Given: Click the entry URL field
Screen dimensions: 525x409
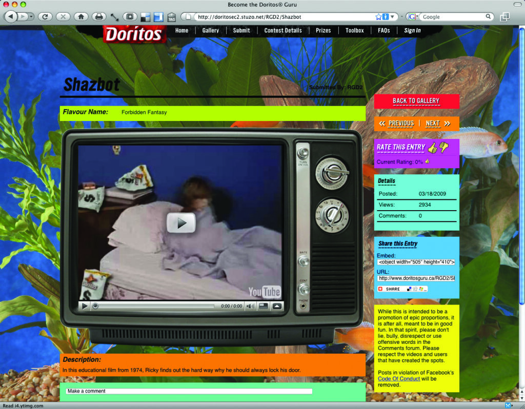Looking at the screenshot, I should point(416,278).
